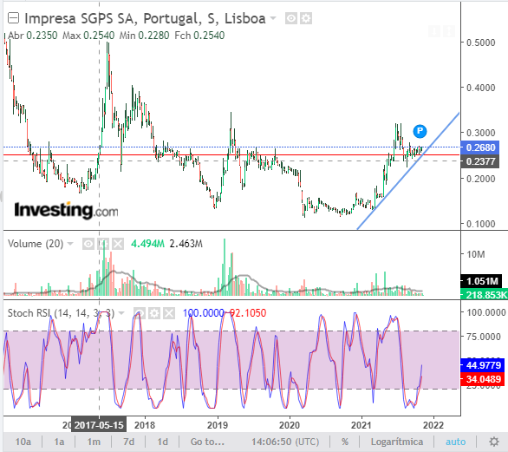The image size is (508, 452).
Task: Open Stoch RSI settings gear
Action: [154, 313]
